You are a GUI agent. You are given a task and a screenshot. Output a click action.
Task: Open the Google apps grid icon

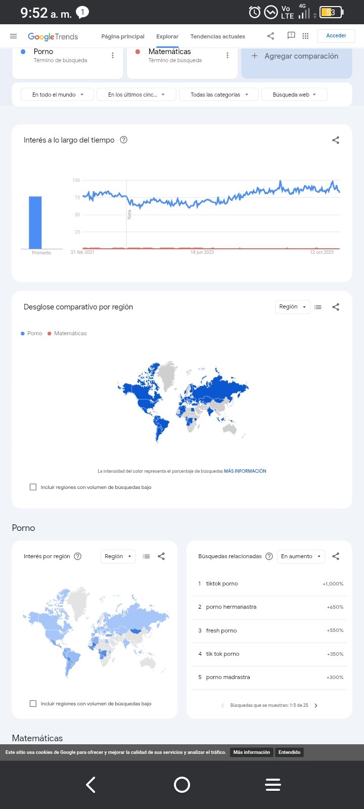[x=305, y=36]
